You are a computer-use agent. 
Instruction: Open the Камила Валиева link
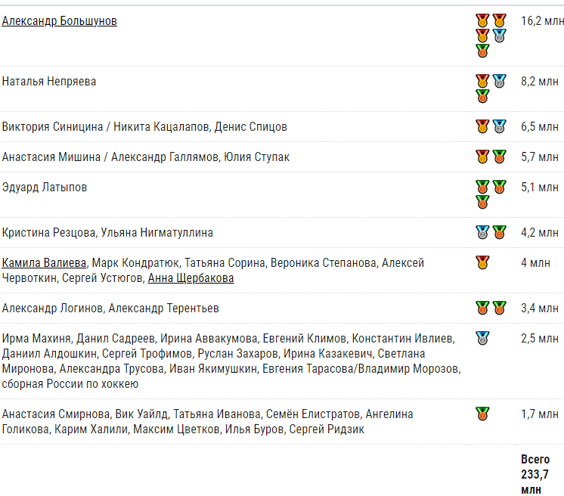(x=45, y=263)
